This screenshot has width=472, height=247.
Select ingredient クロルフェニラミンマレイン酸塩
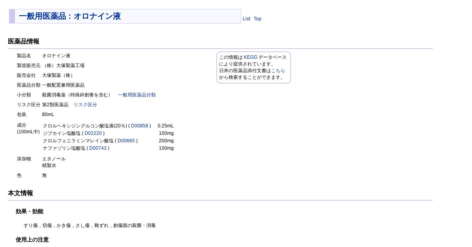point(78,141)
